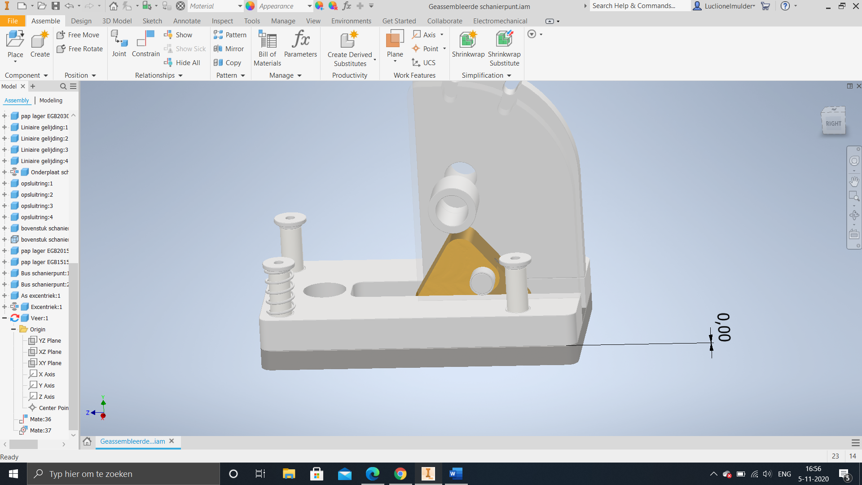The image size is (862, 485).
Task: Click the Pattern component tool
Action: 230,35
